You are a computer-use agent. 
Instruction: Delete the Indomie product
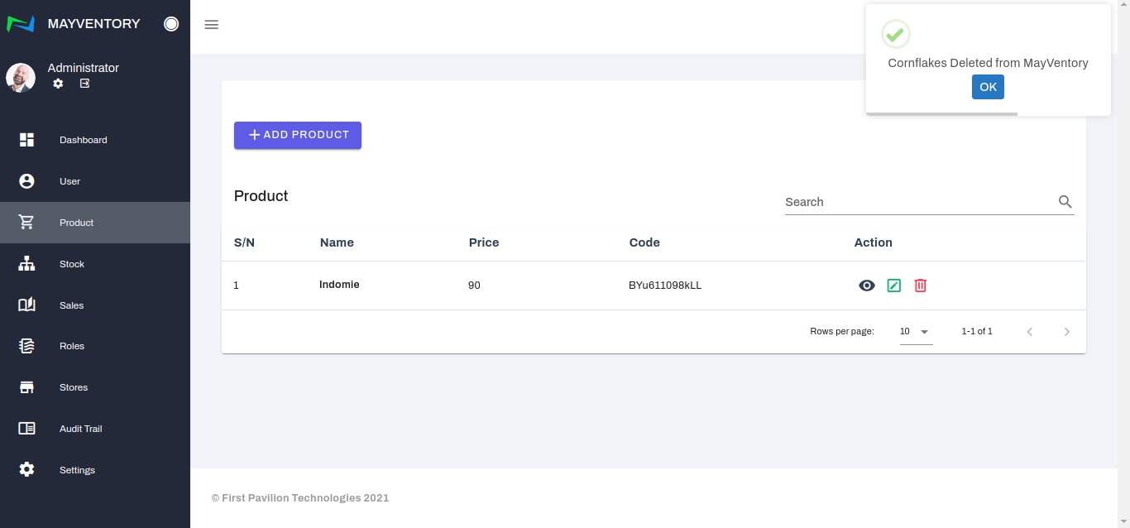[x=920, y=286]
